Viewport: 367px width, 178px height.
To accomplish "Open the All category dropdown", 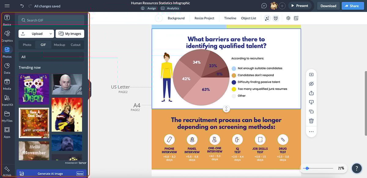I will 51,57.
